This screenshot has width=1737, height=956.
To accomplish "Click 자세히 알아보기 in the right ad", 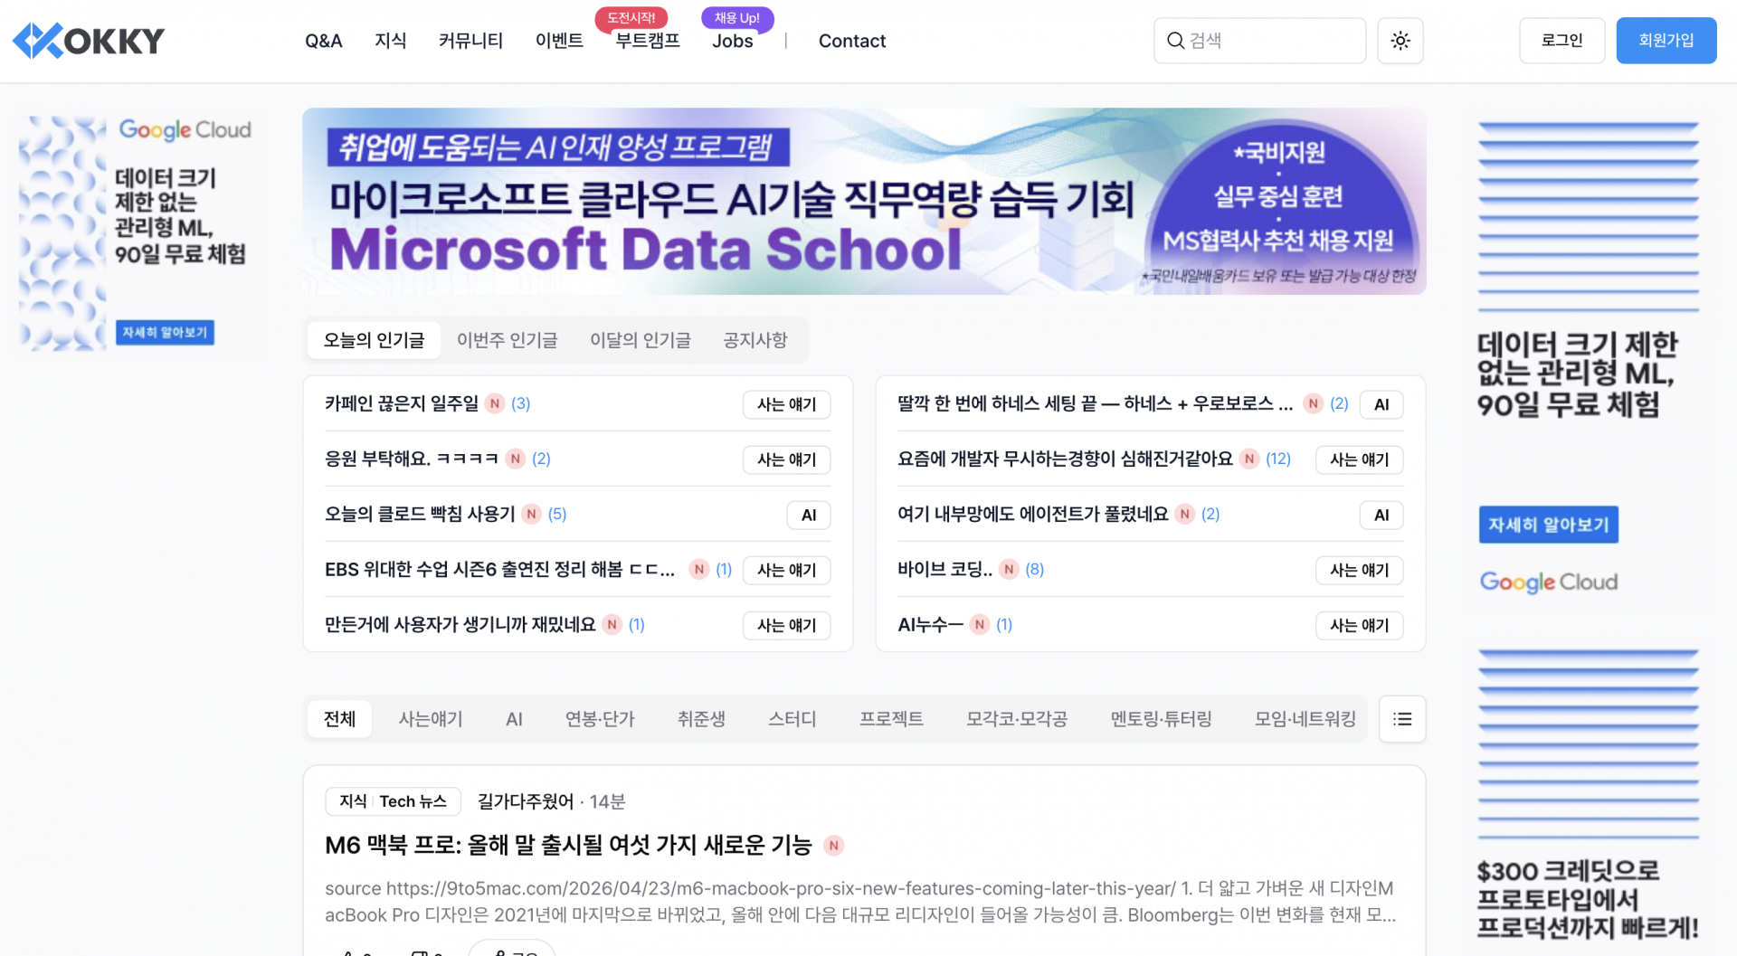I will (1548, 525).
